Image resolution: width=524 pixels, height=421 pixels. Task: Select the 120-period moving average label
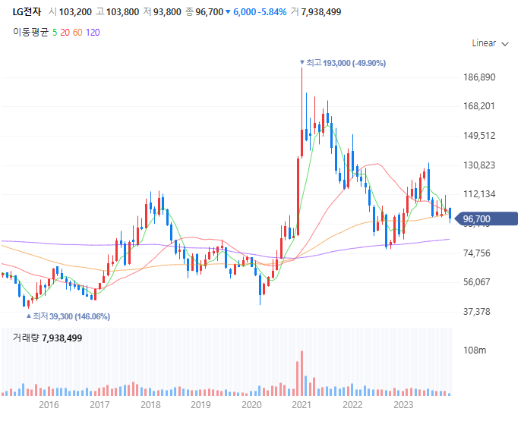93,33
